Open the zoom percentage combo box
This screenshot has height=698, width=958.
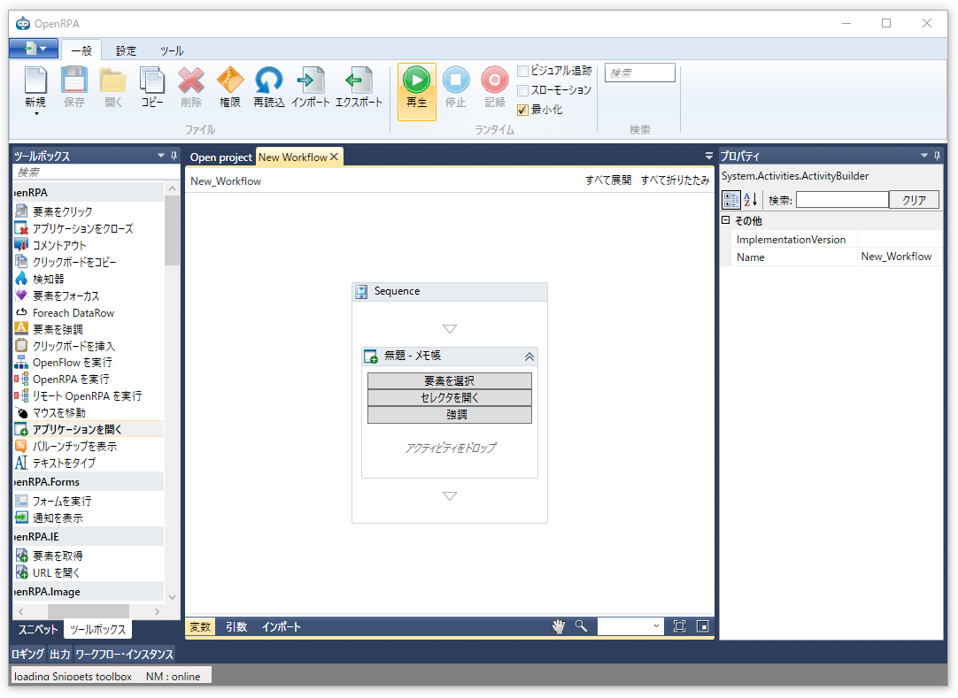tap(630, 626)
